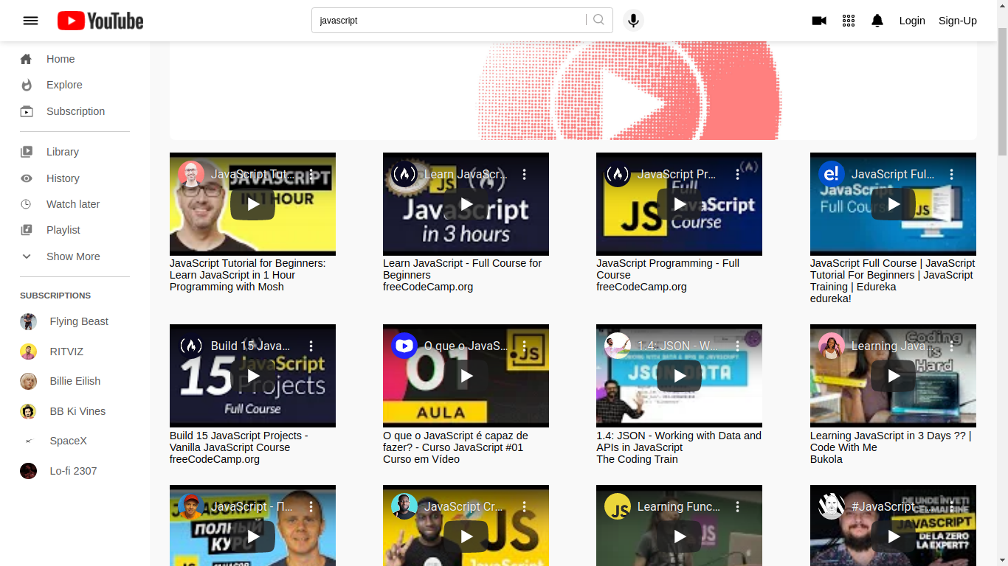Open RITVIZ subscription link
This screenshot has height=566, width=1008.
pos(66,352)
